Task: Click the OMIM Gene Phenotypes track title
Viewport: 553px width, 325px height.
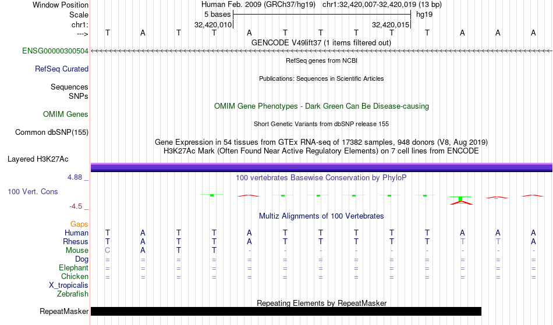Action: click(x=321, y=106)
